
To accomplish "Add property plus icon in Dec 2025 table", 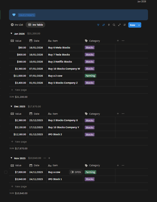I will (118, 114).
